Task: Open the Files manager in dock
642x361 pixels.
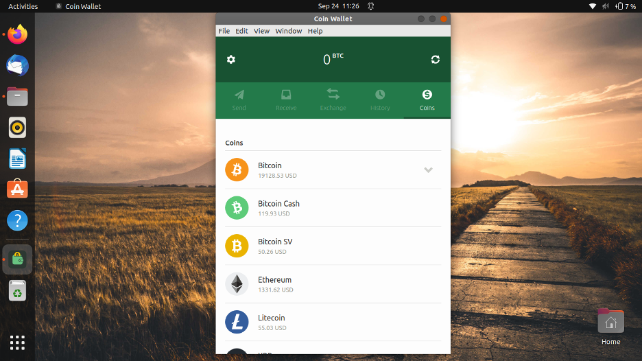Action: tap(17, 97)
